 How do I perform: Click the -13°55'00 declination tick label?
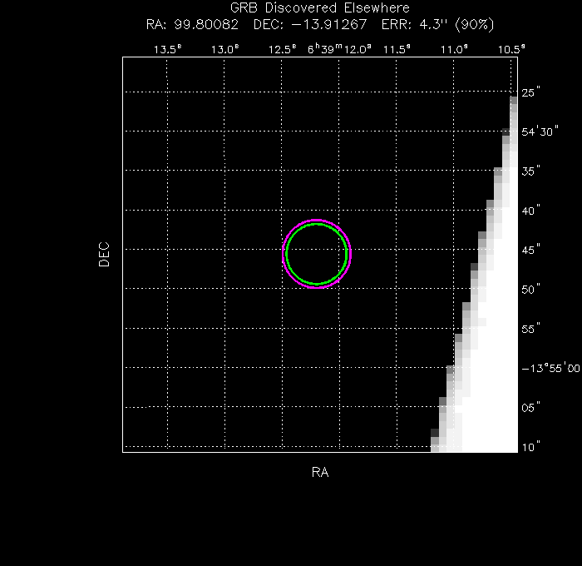click(550, 368)
